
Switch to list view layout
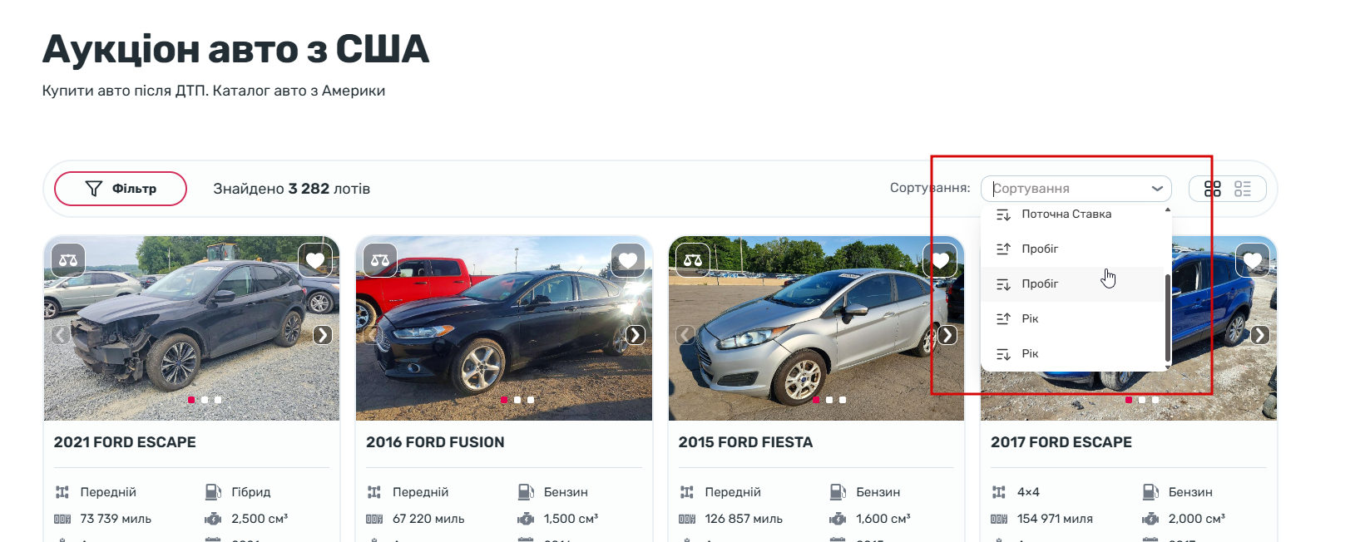coord(1243,189)
